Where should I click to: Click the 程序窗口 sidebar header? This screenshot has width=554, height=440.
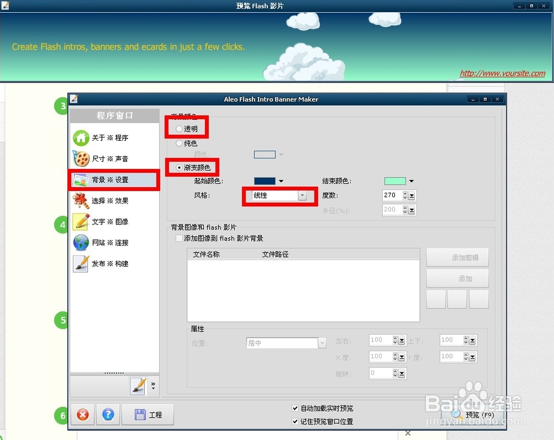115,116
